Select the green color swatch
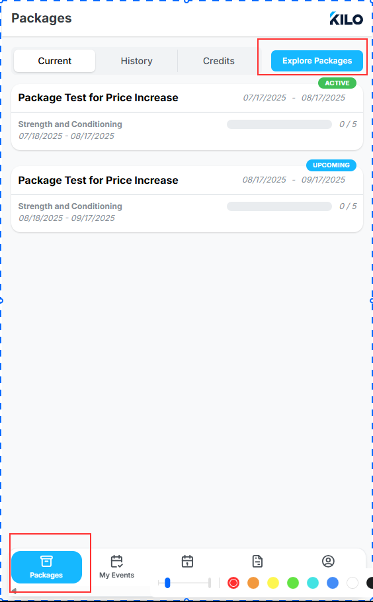Viewport: 373px width, 602px height. [x=293, y=583]
